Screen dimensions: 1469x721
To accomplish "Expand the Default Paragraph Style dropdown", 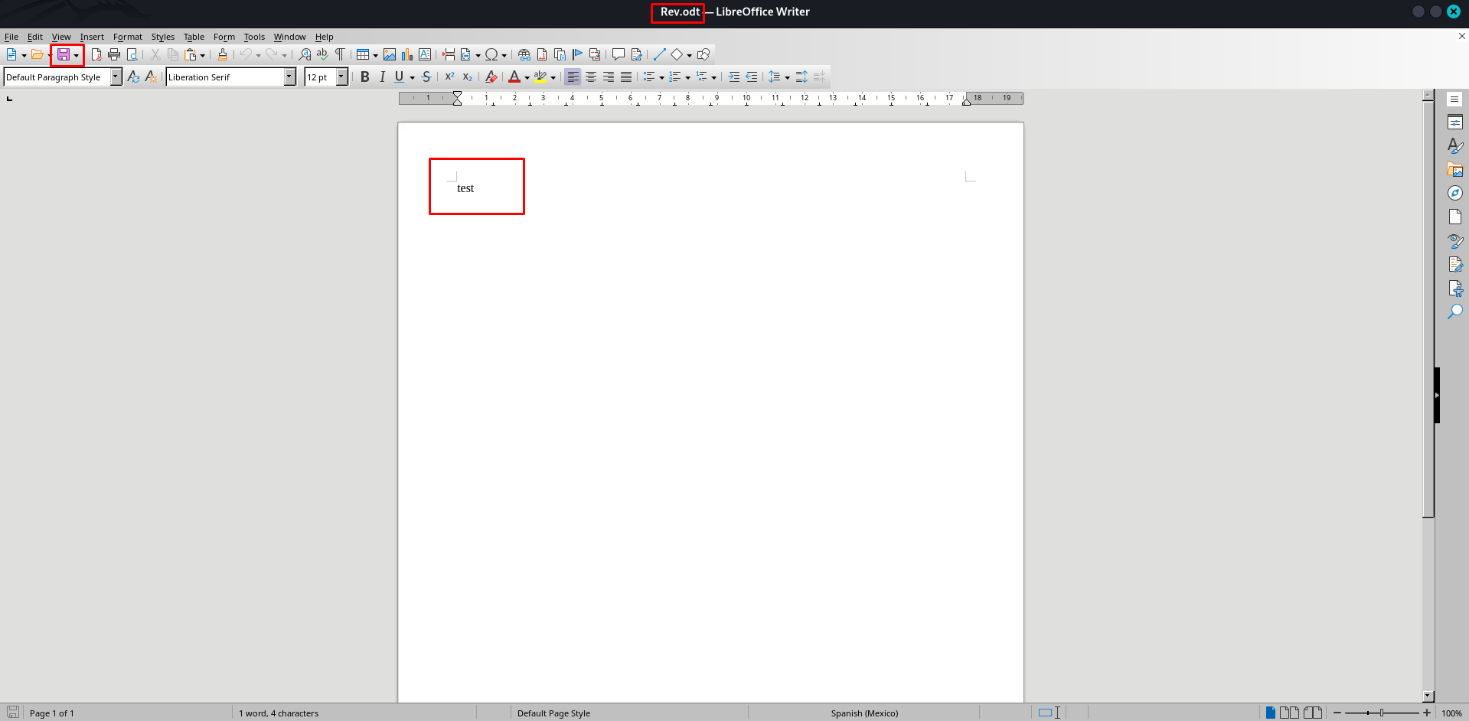I will point(116,77).
